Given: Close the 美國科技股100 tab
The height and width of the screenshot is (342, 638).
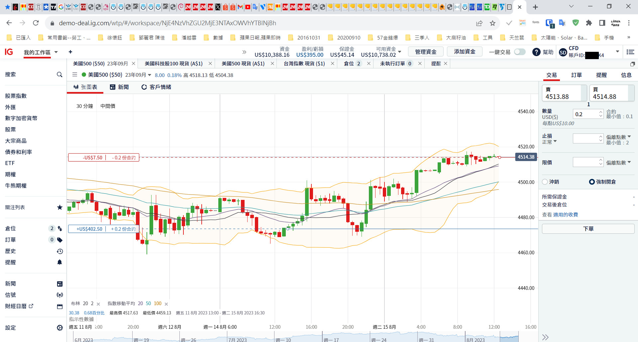Looking at the screenshot, I should [x=210, y=63].
